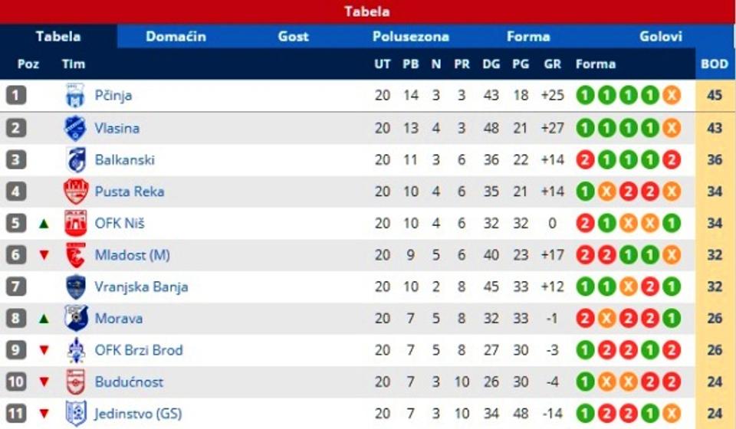
Task: Select the Polusezona tab
Action: pyautogui.click(x=411, y=36)
